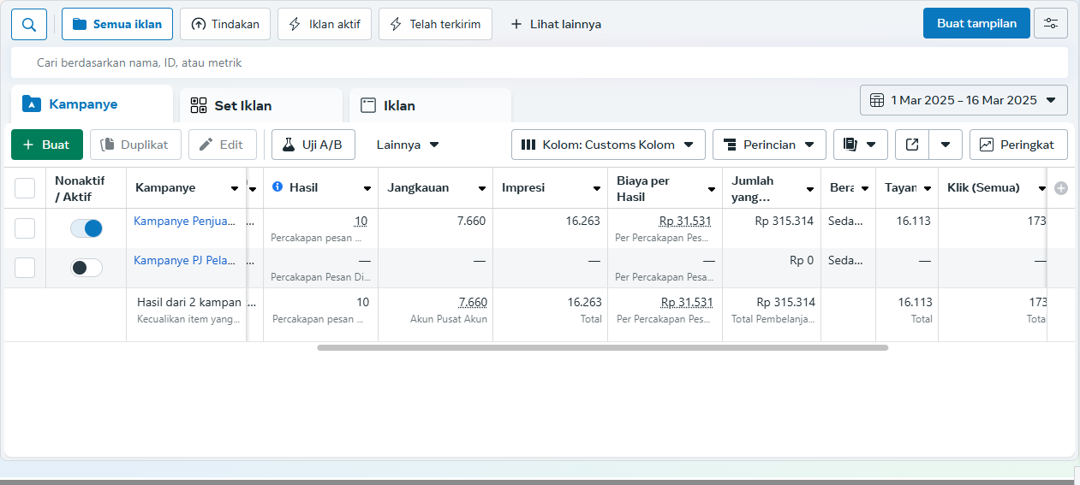Expand the Perincian breakdown dropdown

pos(768,145)
